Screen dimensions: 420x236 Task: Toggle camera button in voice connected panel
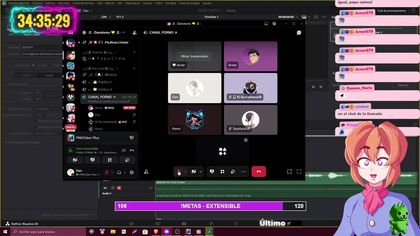(75, 160)
